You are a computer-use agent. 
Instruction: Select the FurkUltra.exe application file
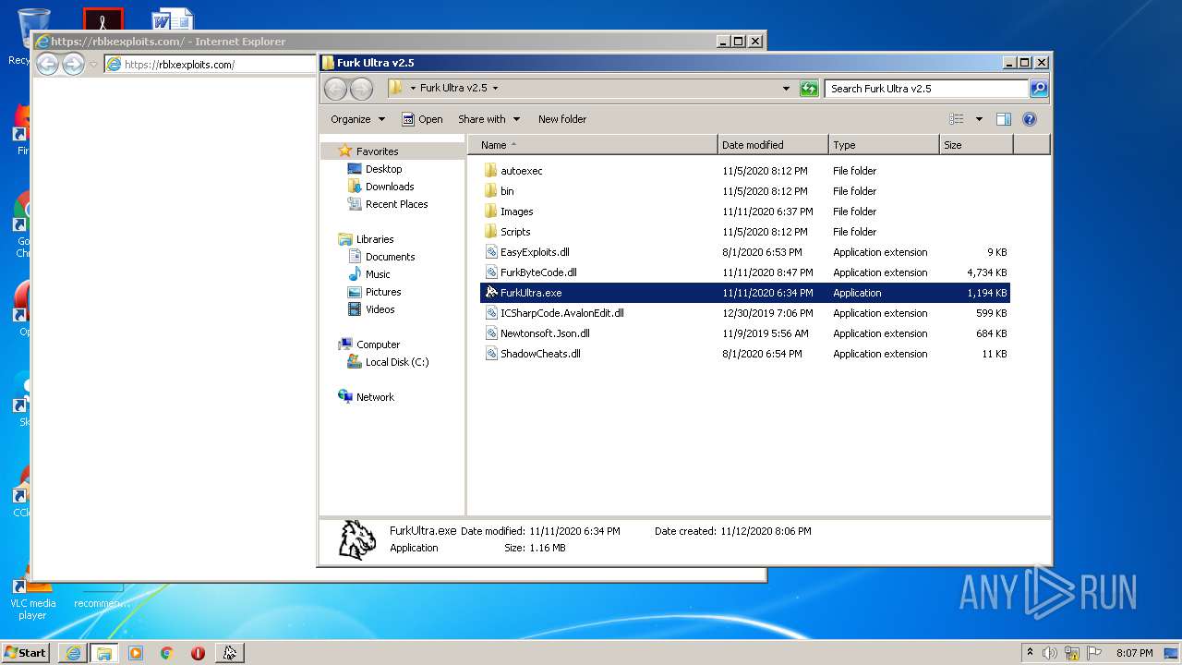point(744,293)
